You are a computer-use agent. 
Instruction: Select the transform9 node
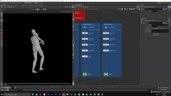pyautogui.click(x=106, y=45)
